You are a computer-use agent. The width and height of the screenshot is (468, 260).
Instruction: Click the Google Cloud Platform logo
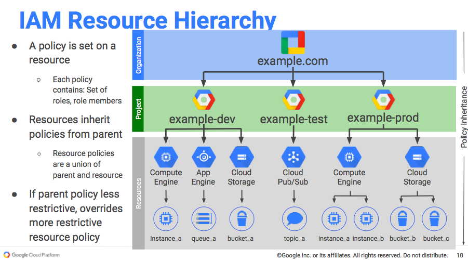(x=31, y=255)
